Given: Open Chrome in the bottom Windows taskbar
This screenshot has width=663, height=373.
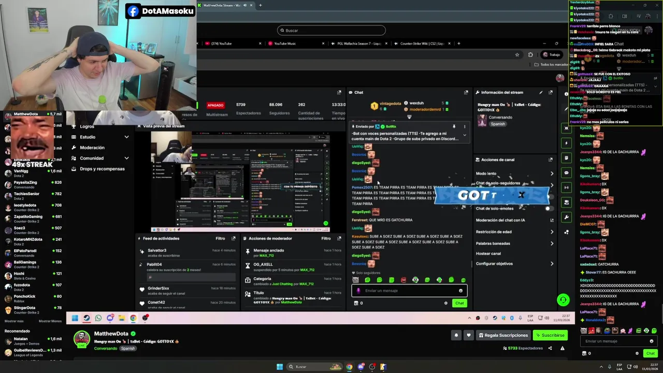Looking at the screenshot, I should [x=350, y=367].
